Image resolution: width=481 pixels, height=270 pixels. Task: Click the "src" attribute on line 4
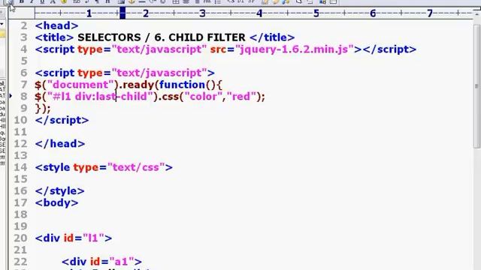(218, 49)
